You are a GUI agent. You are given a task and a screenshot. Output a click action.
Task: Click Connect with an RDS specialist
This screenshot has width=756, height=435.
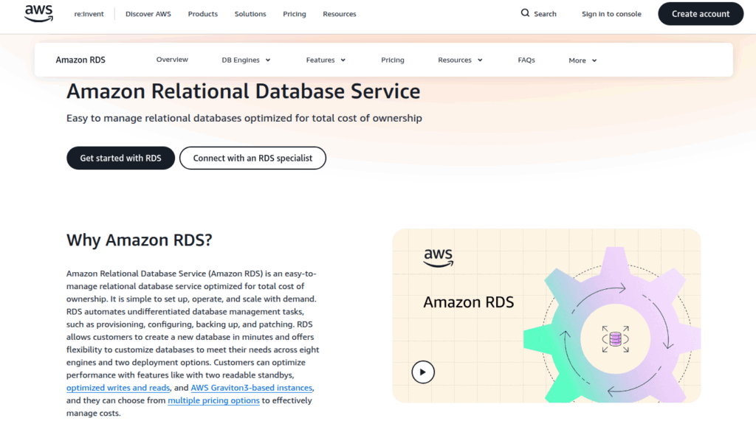252,158
